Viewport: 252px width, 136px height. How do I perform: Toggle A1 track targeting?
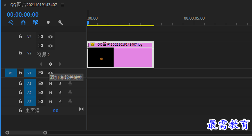tap(30, 83)
